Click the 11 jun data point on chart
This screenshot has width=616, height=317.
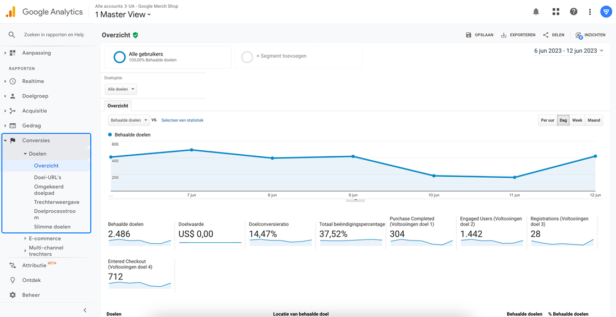[514, 177]
